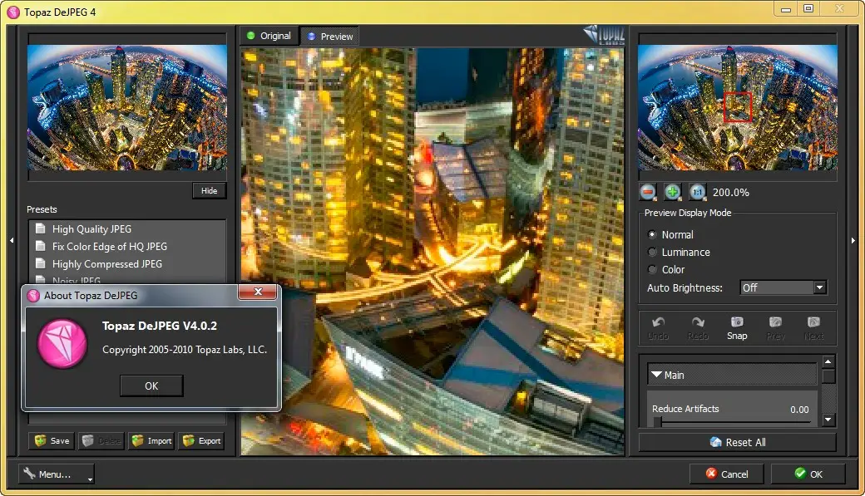Click the High Quality JPEG preset icon

[40, 228]
